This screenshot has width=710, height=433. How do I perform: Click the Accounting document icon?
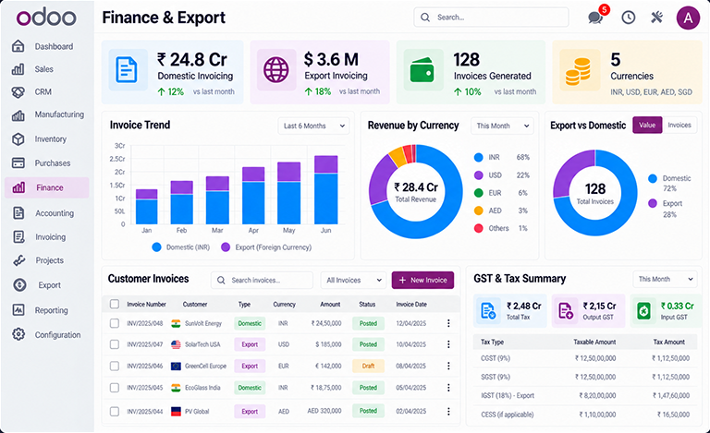(18, 213)
